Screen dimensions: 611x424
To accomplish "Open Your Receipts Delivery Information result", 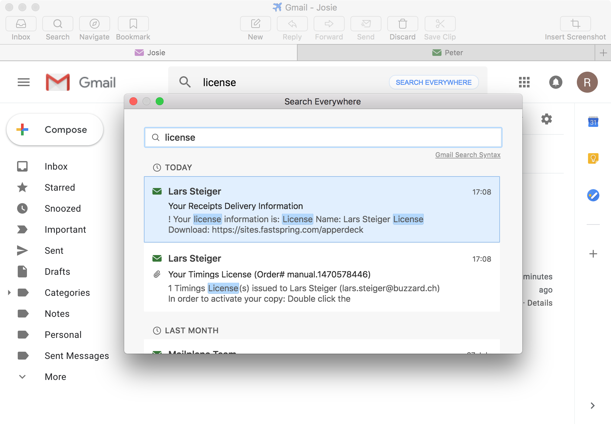I will pyautogui.click(x=322, y=209).
